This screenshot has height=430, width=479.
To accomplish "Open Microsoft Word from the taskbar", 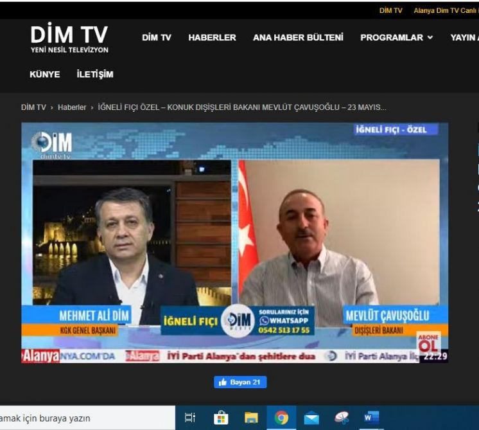I will tap(371, 418).
